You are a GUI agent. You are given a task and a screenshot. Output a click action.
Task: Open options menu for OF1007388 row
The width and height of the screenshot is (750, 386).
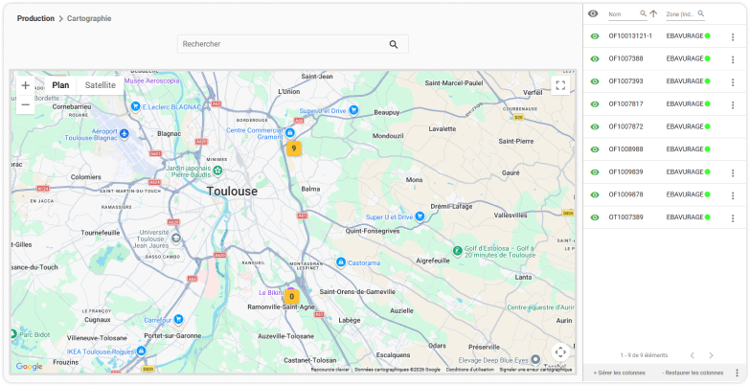tap(733, 59)
